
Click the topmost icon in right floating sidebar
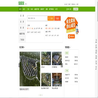click(x=96, y=40)
